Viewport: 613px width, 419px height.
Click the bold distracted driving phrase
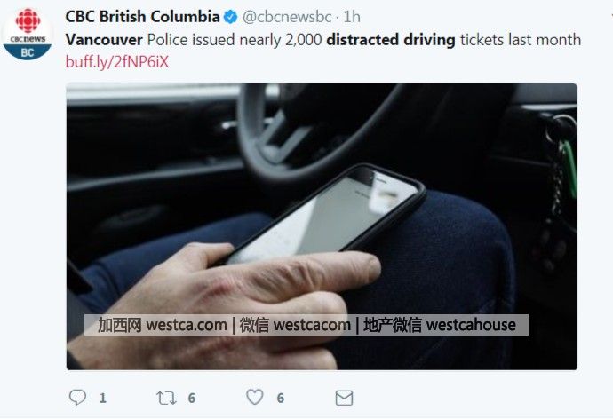(x=391, y=40)
